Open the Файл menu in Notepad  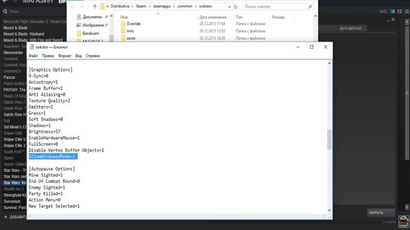pyautogui.click(x=33, y=56)
